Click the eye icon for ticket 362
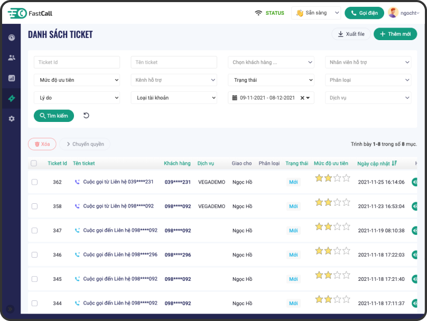The height and width of the screenshot is (321, 427). click(415, 182)
